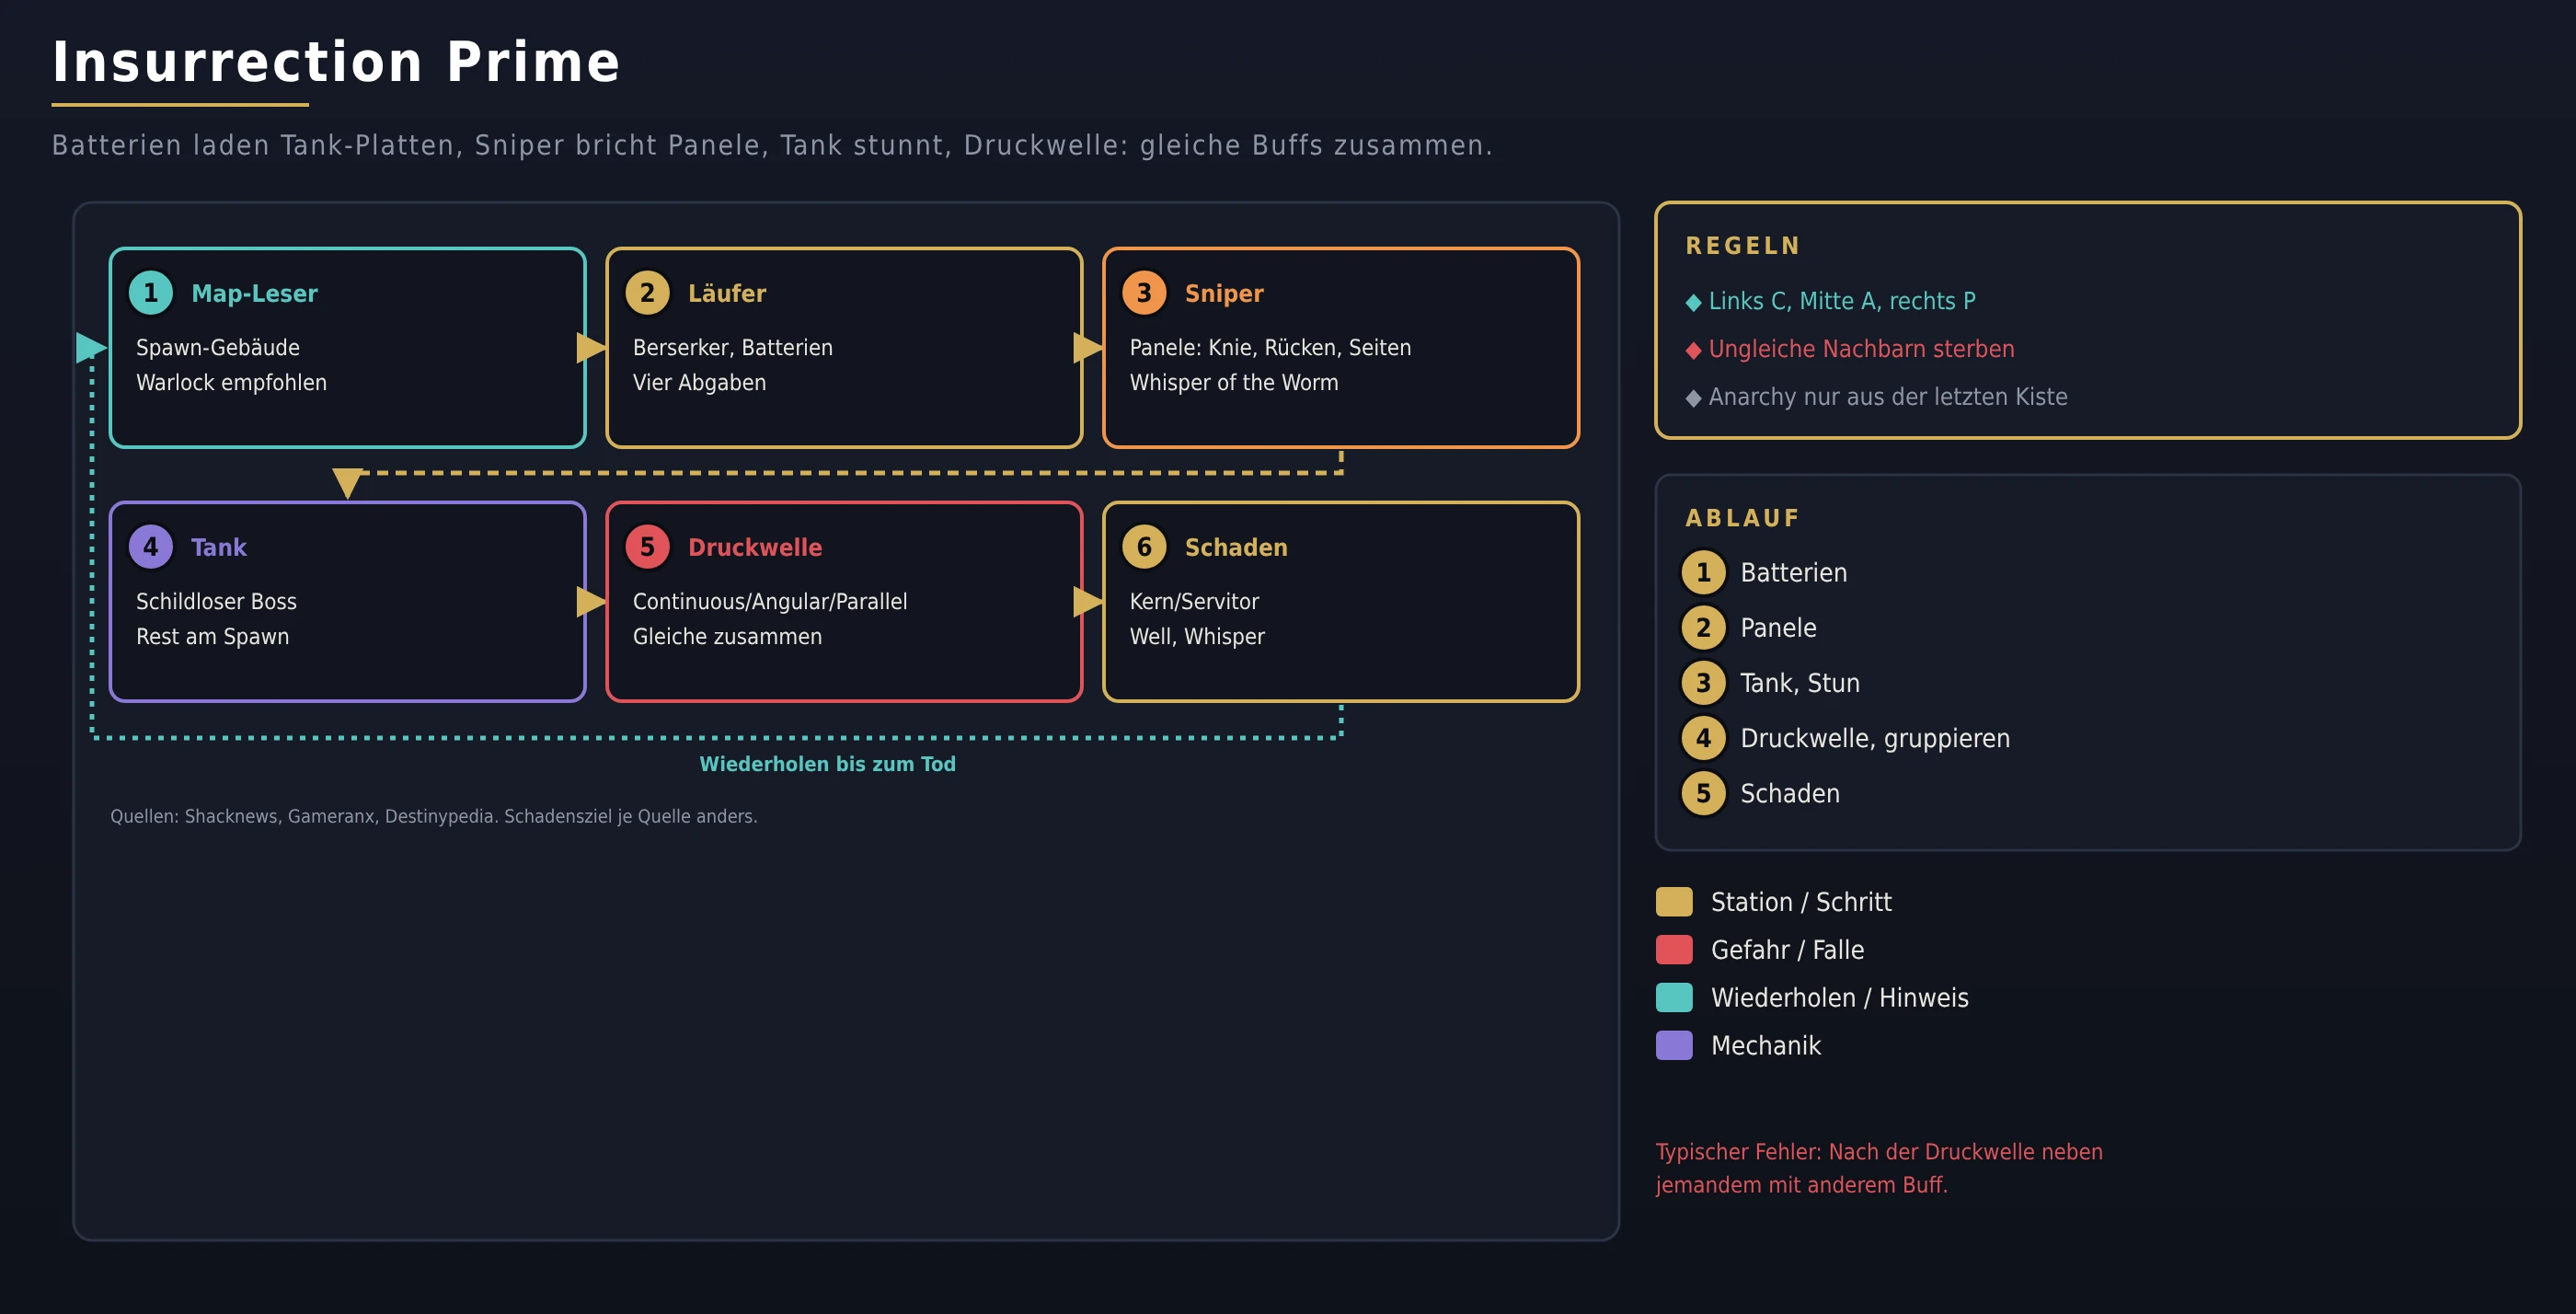This screenshot has height=1314, width=2576.
Task: Click the purple number 4 badge on Tank
Action: click(151, 547)
